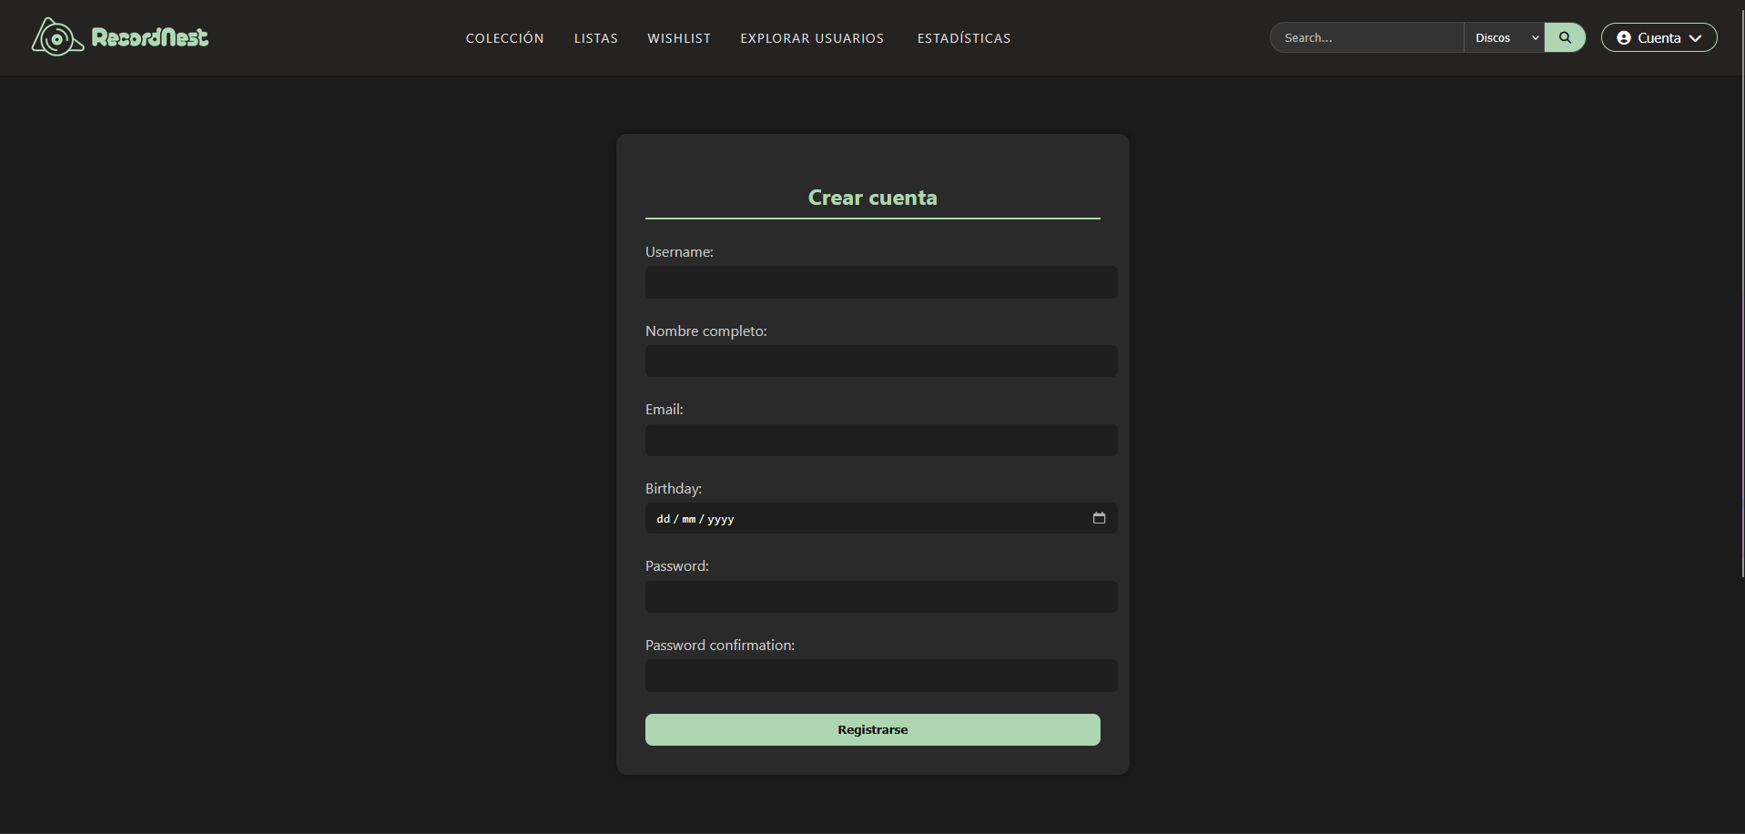This screenshot has height=834, width=1745.
Task: Focus the Username input field
Action: [x=881, y=282]
